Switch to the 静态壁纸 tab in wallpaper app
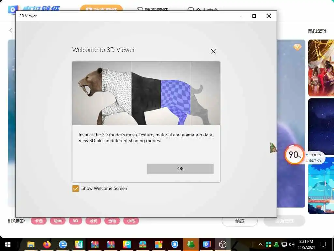This screenshot has width=334, height=251. click(x=152, y=9)
